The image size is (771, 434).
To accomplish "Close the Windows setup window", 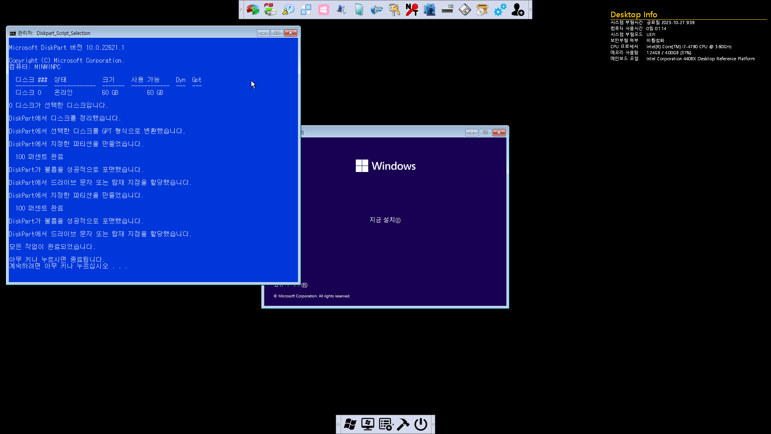I will tap(499, 133).
